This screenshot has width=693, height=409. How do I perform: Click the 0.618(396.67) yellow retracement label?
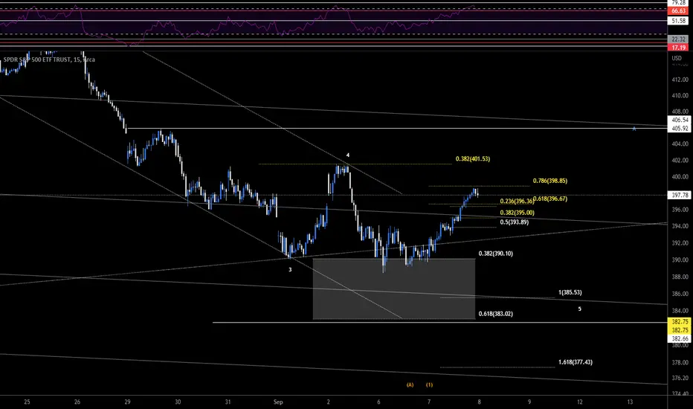click(x=551, y=199)
